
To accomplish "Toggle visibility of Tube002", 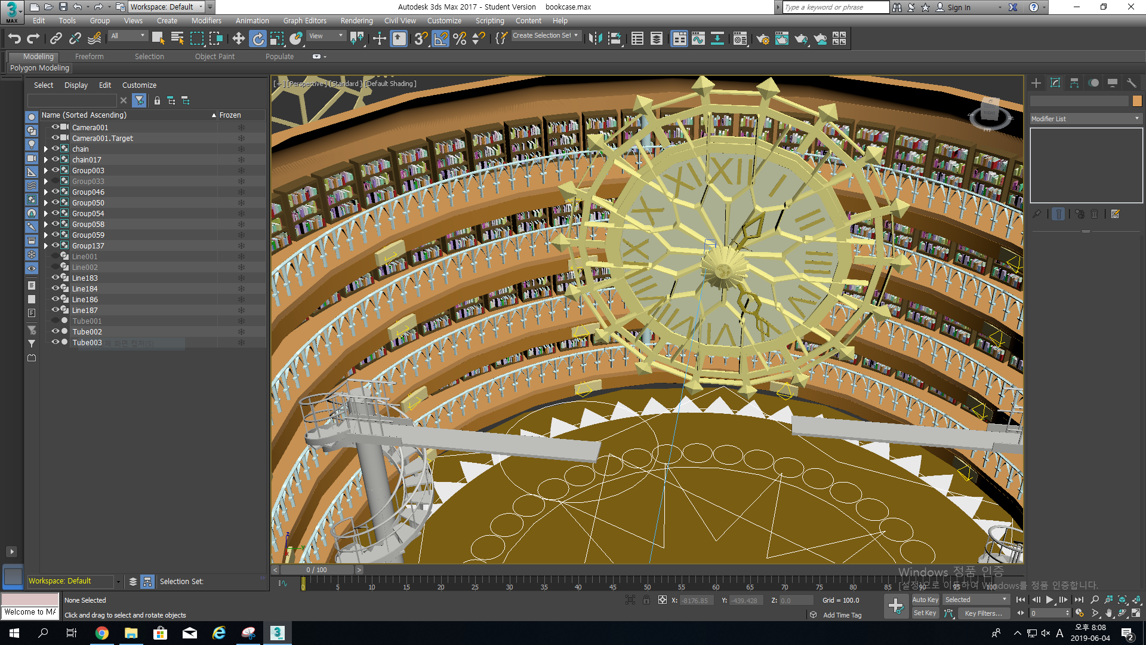I will (x=56, y=331).
